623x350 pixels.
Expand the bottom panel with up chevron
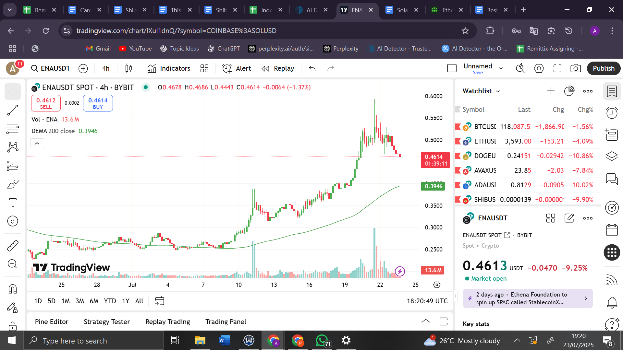click(426, 321)
